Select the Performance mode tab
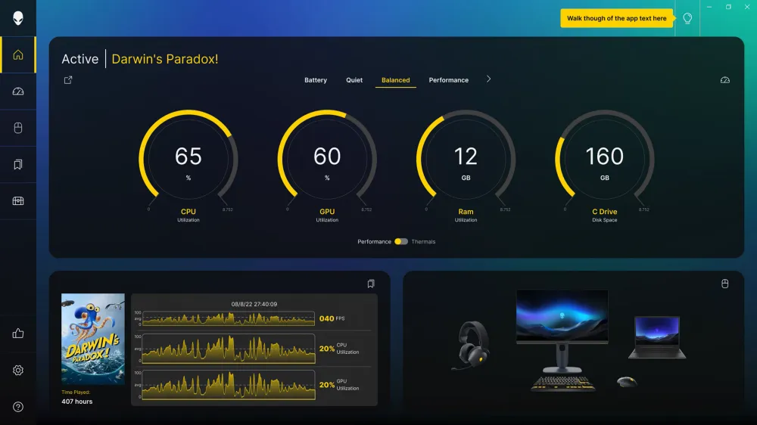 (x=448, y=80)
